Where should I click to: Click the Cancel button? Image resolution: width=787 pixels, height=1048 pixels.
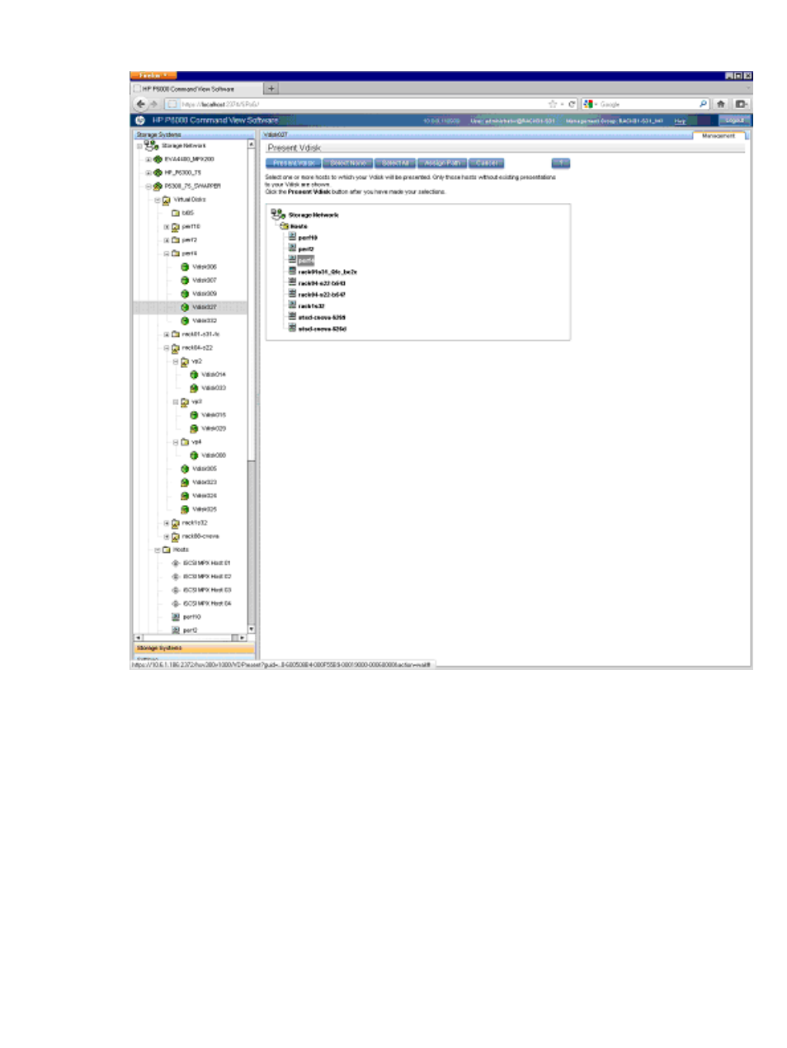coord(487,163)
